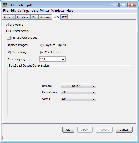
Task: Click the OK button
Action: click(x=68, y=130)
